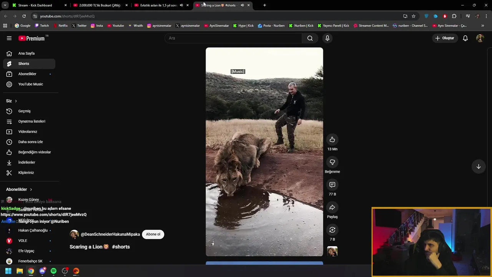Click the search magnifier button

(310, 38)
